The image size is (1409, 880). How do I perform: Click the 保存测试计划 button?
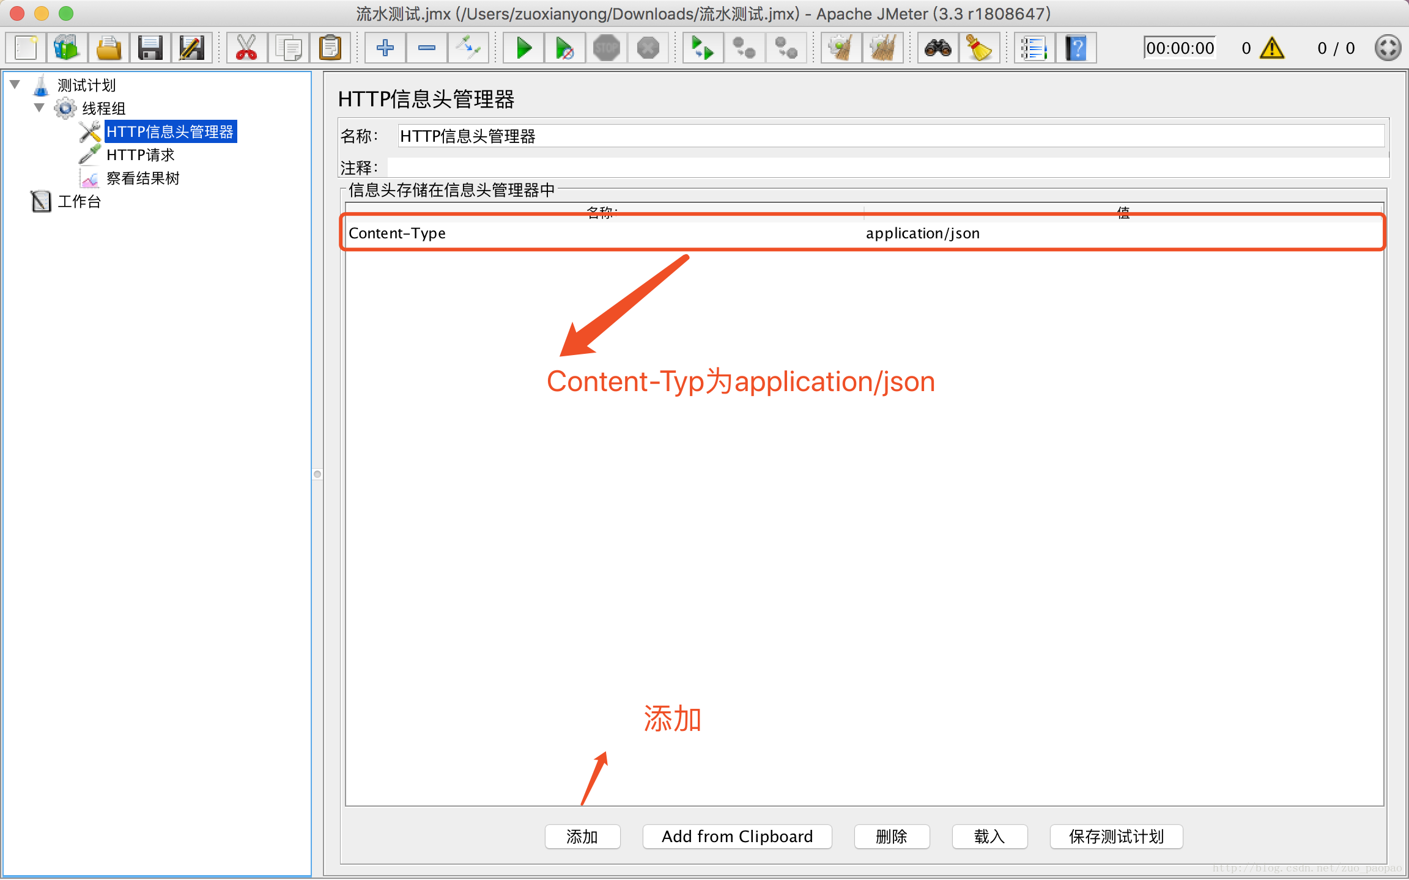click(x=1116, y=837)
